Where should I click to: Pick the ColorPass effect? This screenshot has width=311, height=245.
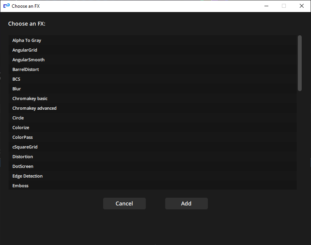pos(152,137)
